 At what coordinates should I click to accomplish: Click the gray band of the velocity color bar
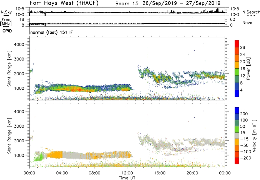[x=237, y=135]
